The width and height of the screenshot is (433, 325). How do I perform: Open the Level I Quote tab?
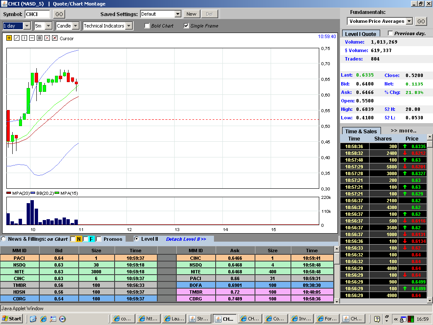361,34
